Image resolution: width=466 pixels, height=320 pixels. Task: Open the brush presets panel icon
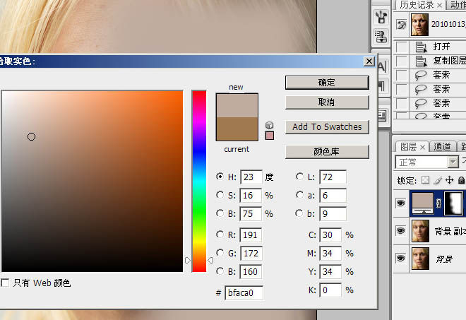tap(381, 17)
